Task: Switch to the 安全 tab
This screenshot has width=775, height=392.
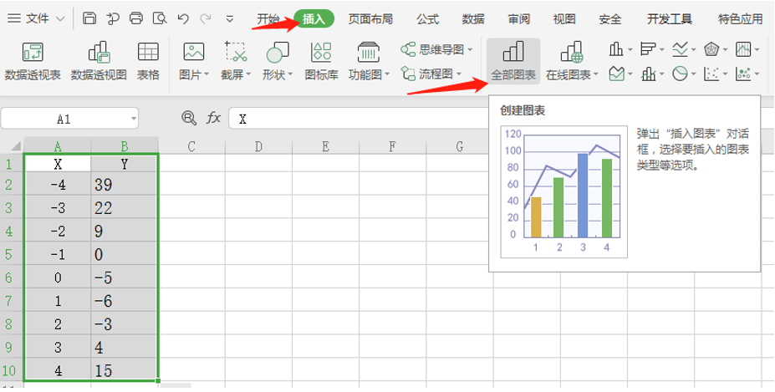Action: [610, 19]
